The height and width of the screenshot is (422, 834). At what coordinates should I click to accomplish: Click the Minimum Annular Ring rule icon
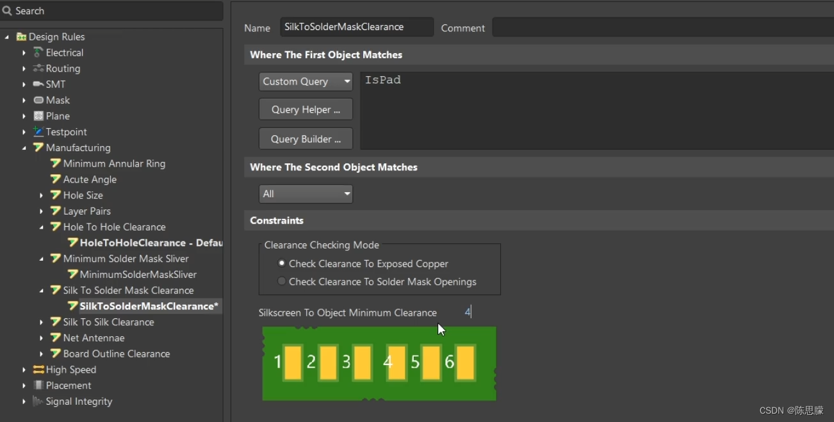click(56, 163)
